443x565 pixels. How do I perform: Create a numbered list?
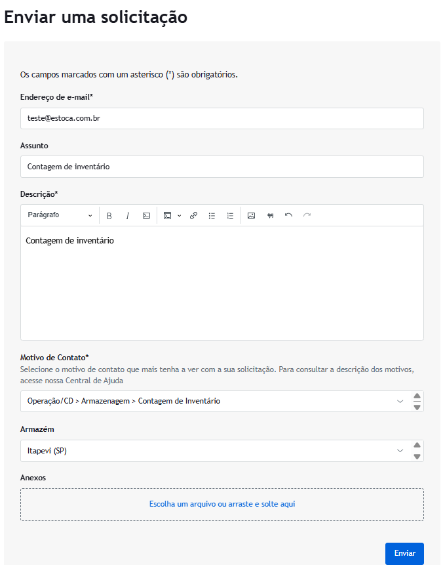(230, 215)
